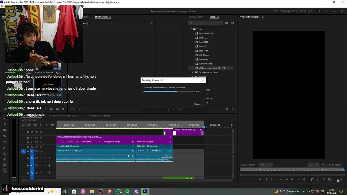Viewport: 347px width, 195px height.
Task: Click Program monitor time ruler playhead
Action: [343, 170]
